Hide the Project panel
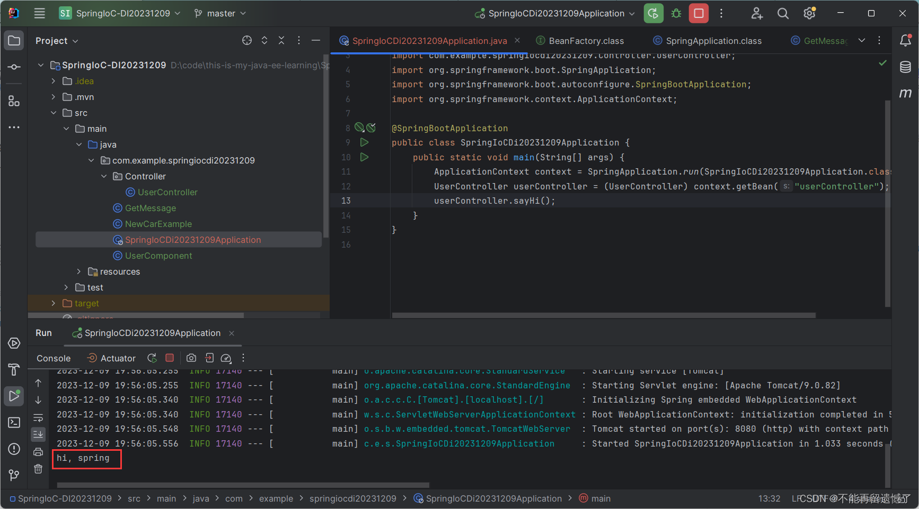Viewport: 919px width, 509px height. click(x=316, y=40)
